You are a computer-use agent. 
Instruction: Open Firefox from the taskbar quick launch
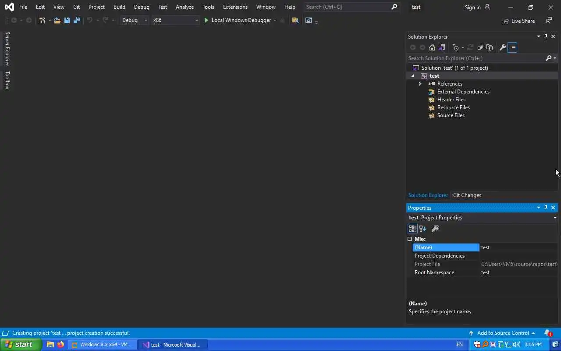(60, 344)
